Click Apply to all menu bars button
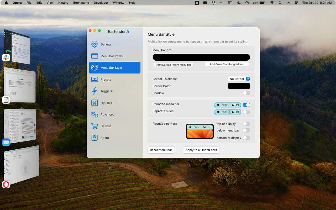The width and height of the screenshot is (336, 210). [201, 150]
